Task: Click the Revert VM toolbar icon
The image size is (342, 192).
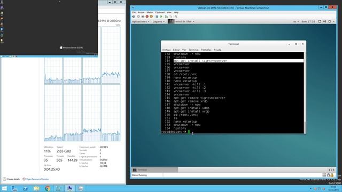Action: [170, 17]
